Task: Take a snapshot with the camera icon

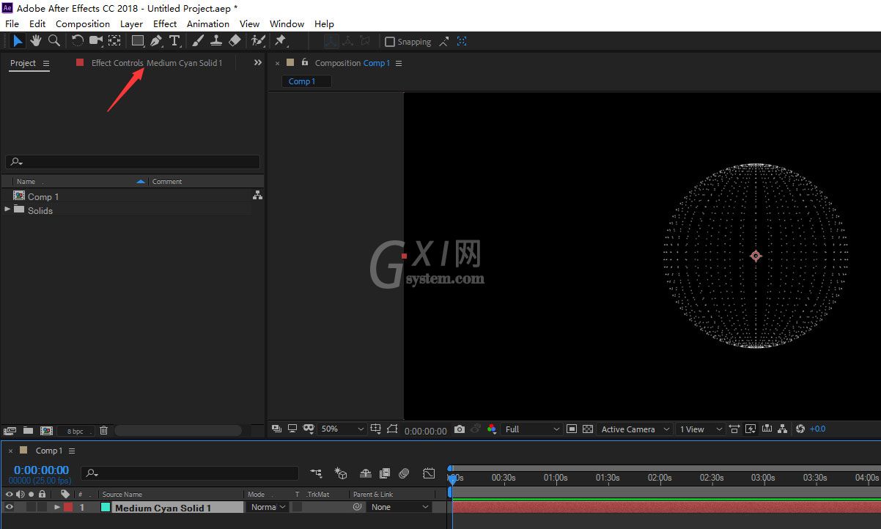Action: (460, 429)
